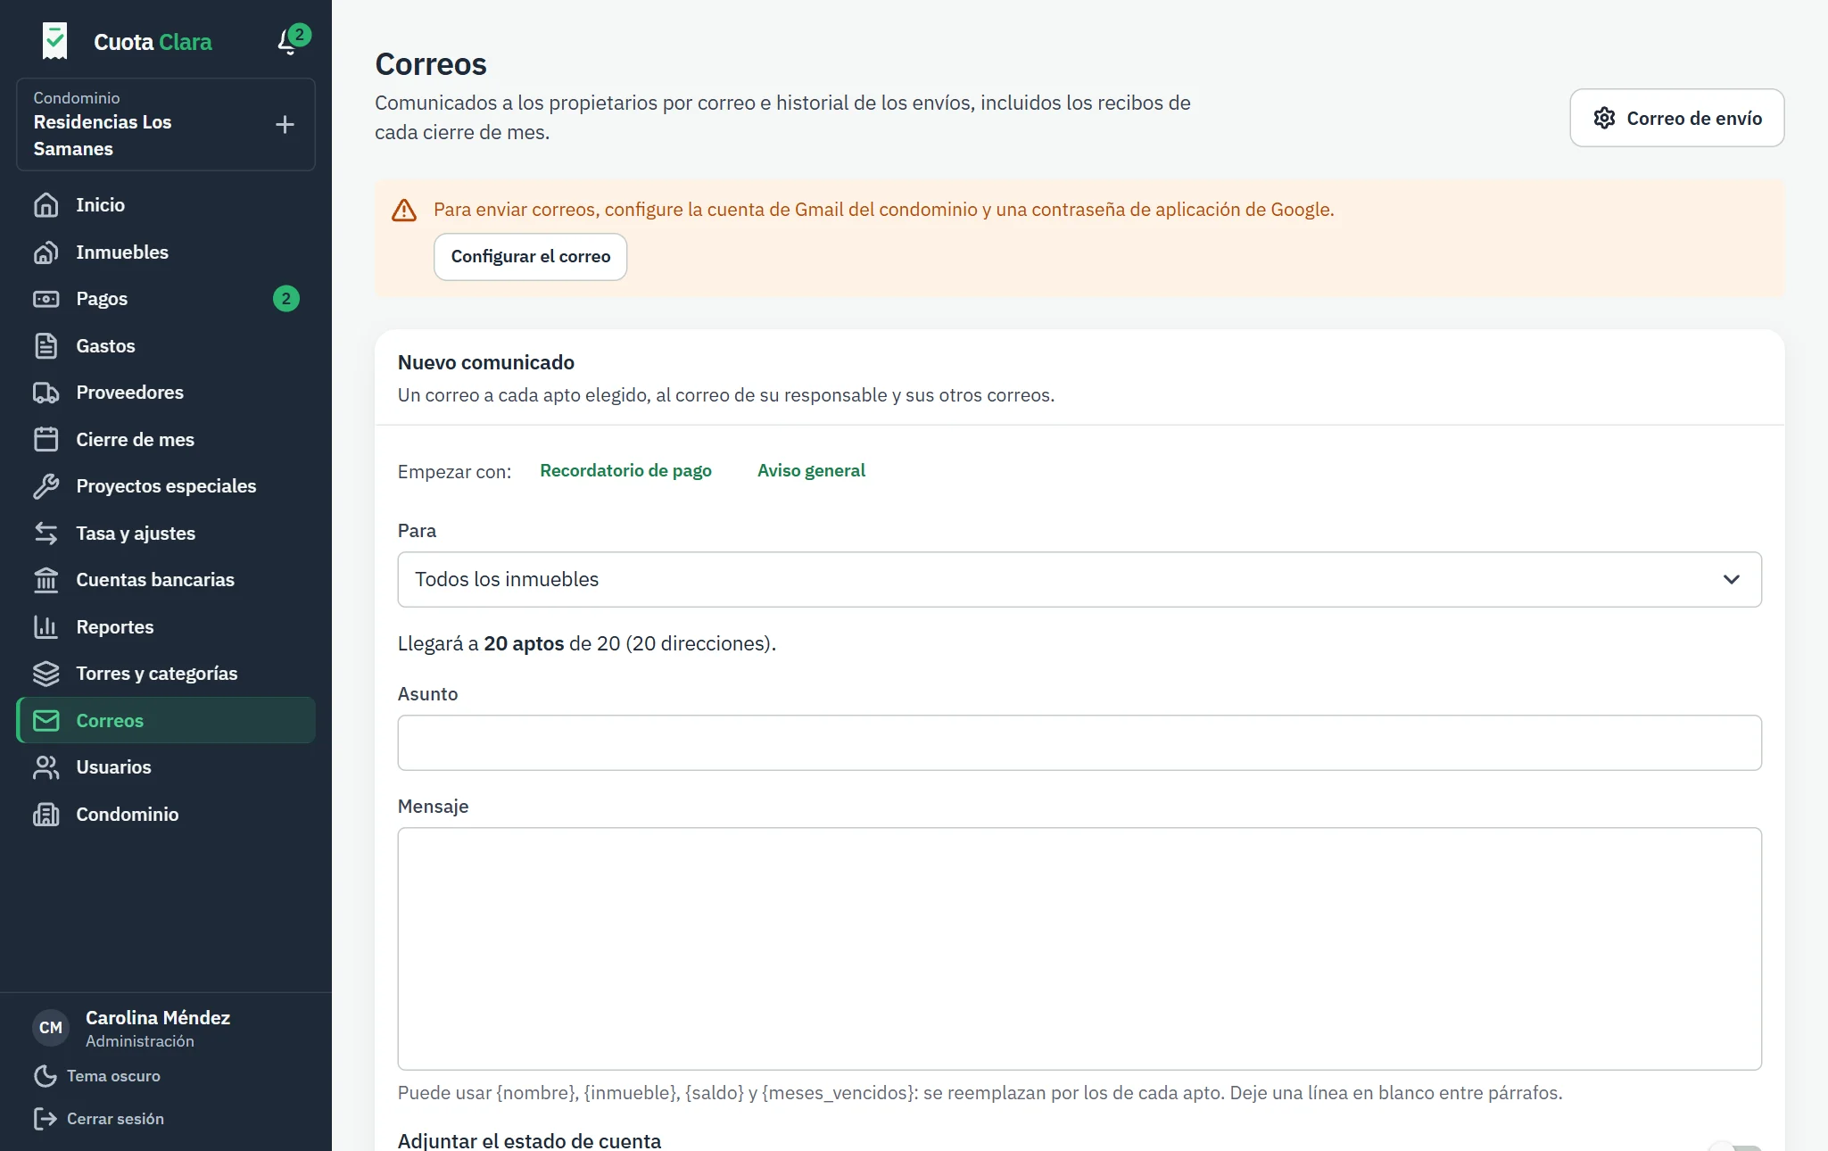The width and height of the screenshot is (1828, 1151).
Task: Click the Proveedores truck icon
Action: coord(46,393)
